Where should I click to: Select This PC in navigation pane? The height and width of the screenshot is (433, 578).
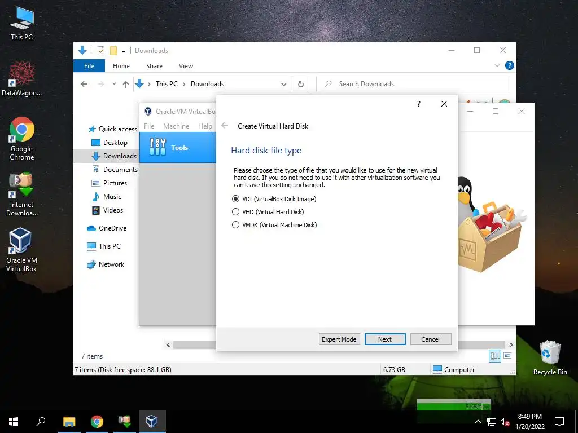104,246
